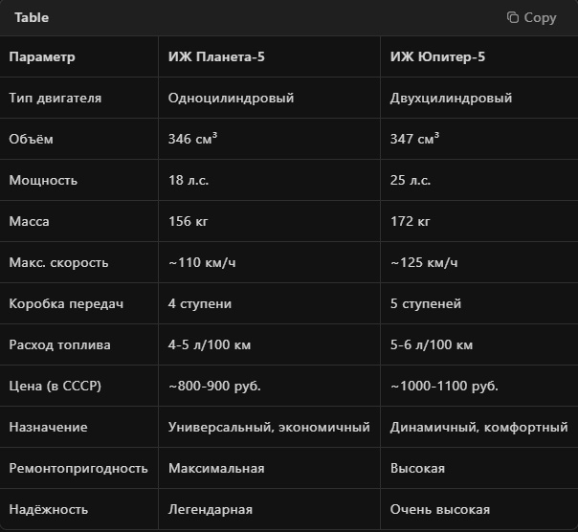The image size is (578, 532).
Task: Click the 346 см³ volume cell
Action: (192, 139)
